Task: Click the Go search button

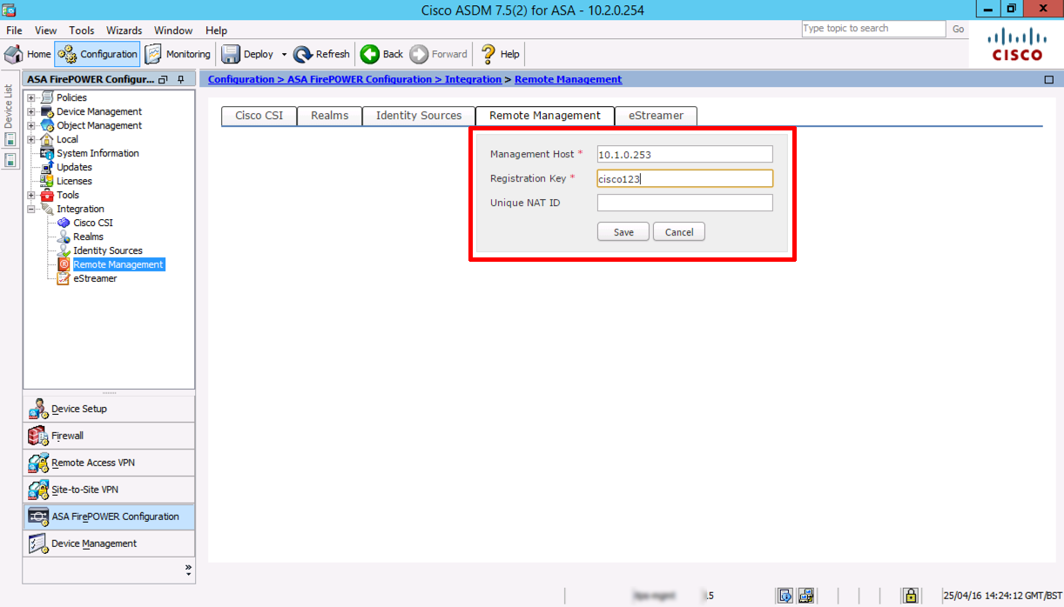Action: [958, 29]
